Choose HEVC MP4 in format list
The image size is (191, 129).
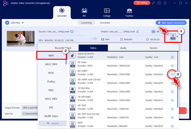click(51, 64)
